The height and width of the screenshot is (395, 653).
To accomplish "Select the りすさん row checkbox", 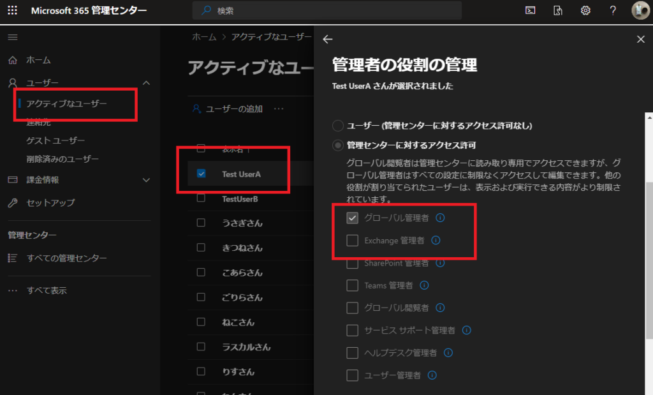I will (x=201, y=371).
